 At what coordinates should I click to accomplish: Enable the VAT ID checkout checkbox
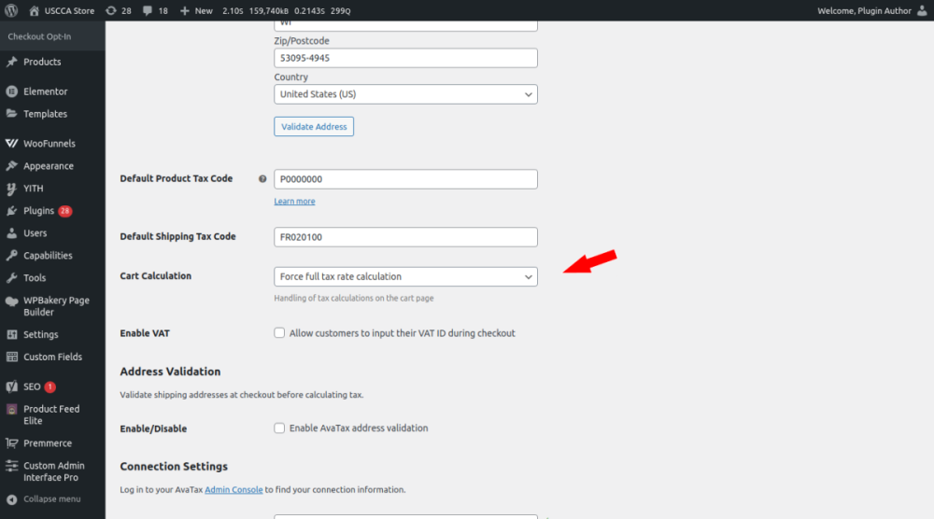(279, 332)
